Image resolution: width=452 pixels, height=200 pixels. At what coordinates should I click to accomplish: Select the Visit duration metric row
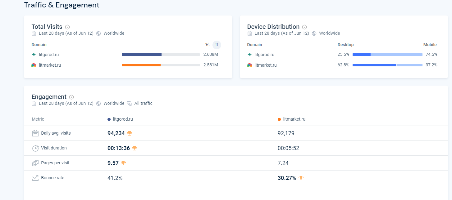pyautogui.click(x=54, y=148)
